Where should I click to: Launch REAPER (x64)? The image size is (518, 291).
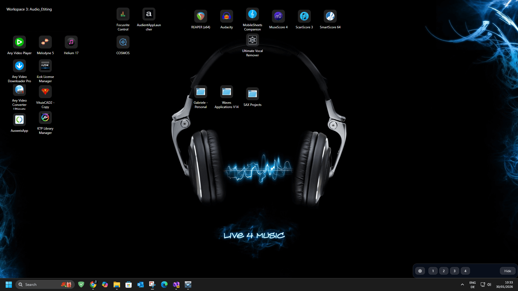(x=200, y=16)
